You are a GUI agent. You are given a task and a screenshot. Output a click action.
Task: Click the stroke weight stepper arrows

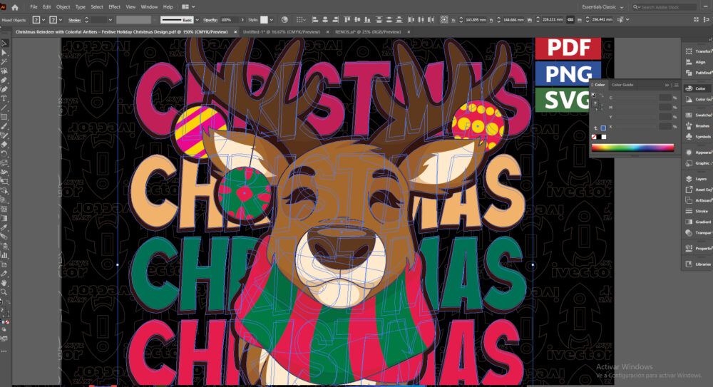pyautogui.click(x=86, y=20)
